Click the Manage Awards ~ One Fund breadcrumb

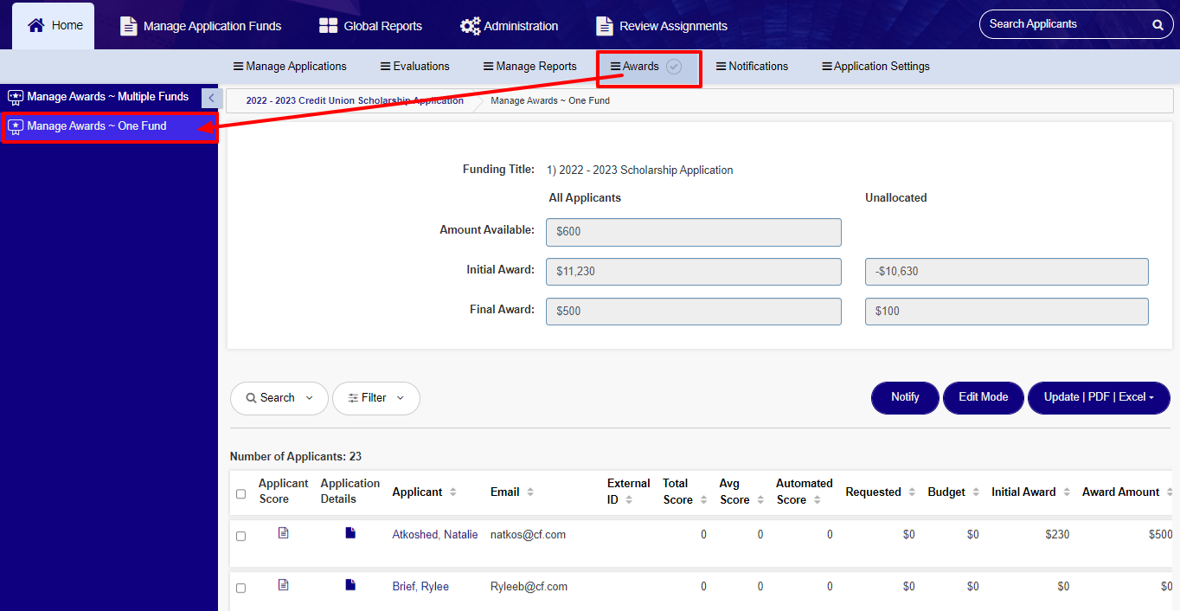point(550,100)
